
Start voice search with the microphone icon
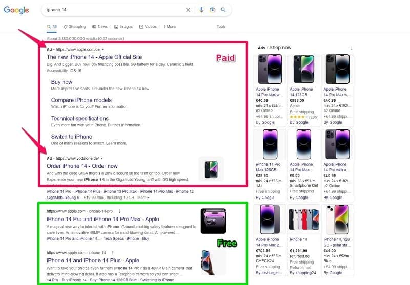(201, 10)
